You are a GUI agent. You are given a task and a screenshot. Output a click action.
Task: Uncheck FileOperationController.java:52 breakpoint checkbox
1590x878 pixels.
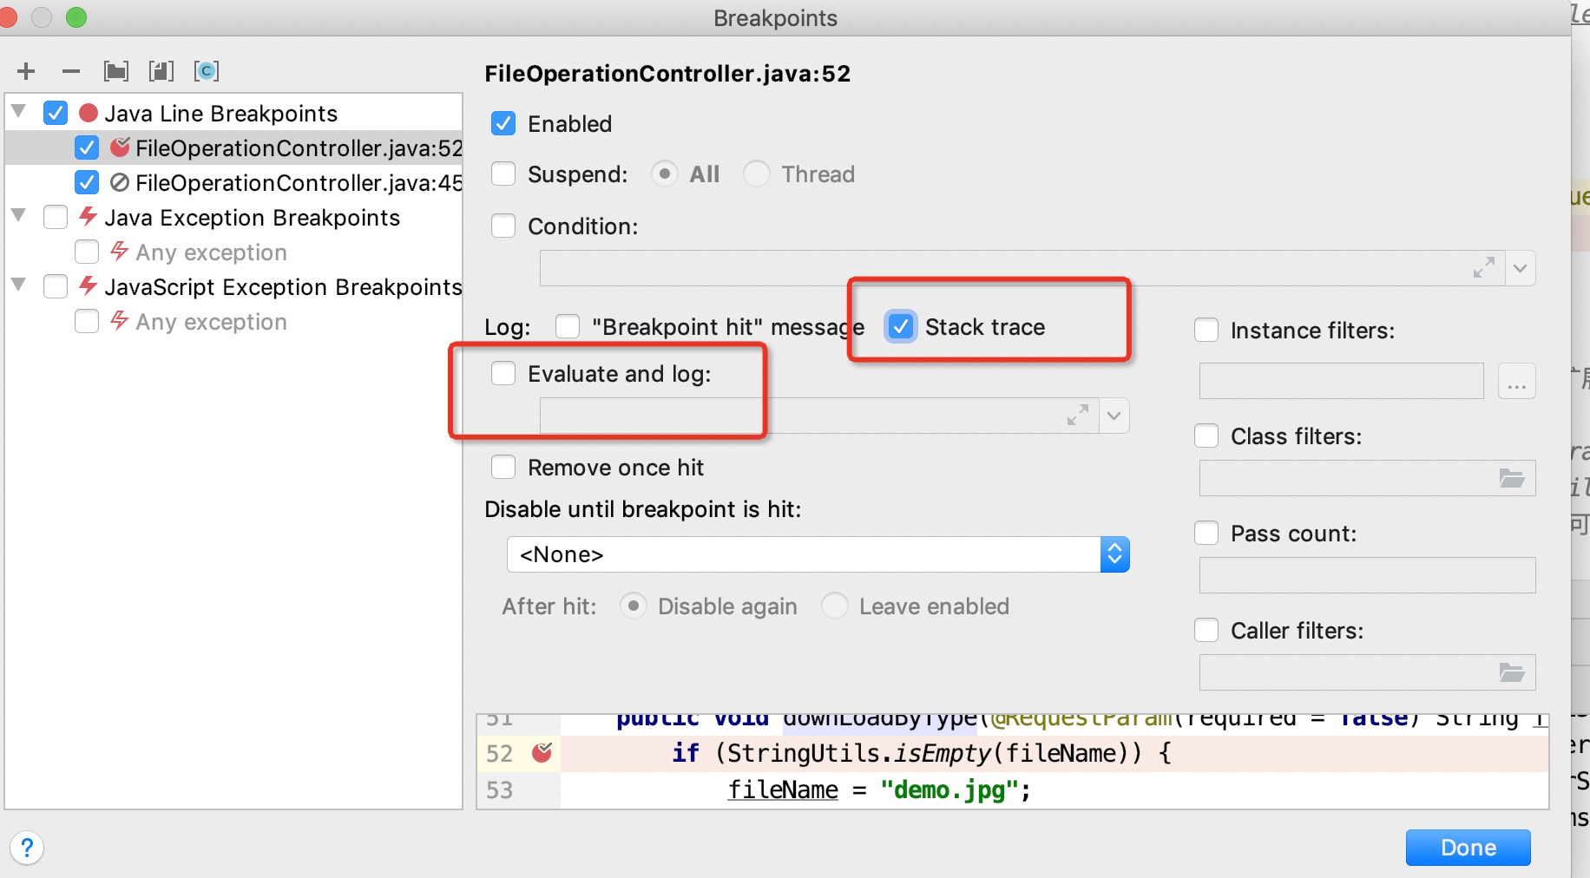tap(87, 147)
